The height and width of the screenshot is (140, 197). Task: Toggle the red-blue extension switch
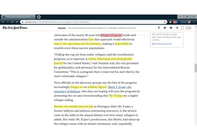(175, 22)
